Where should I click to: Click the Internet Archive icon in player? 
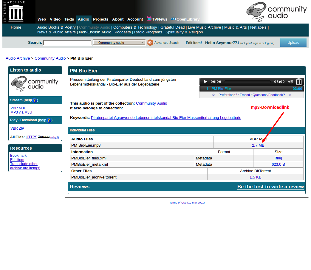click(x=299, y=82)
